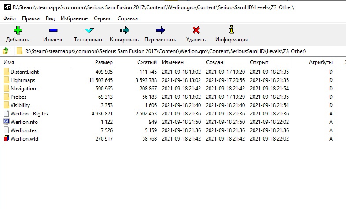Click the red Werlion.wld file icon
This screenshot has width=346, height=209.
(x=6, y=138)
